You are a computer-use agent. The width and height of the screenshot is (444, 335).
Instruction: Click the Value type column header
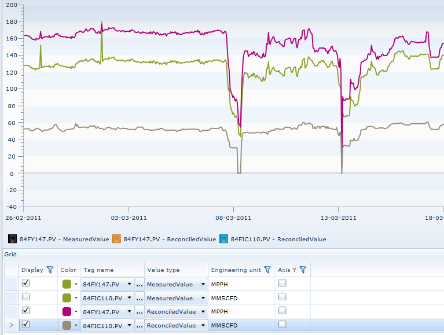coord(164,270)
